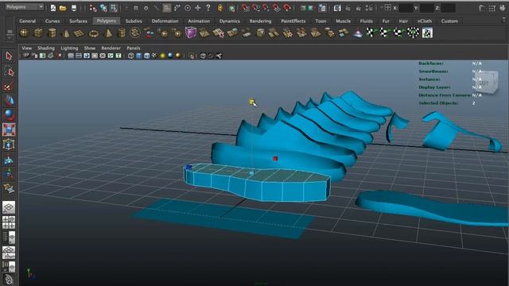The height and width of the screenshot is (286, 509).
Task: Open the Lighting panel menu
Action: 69,48
